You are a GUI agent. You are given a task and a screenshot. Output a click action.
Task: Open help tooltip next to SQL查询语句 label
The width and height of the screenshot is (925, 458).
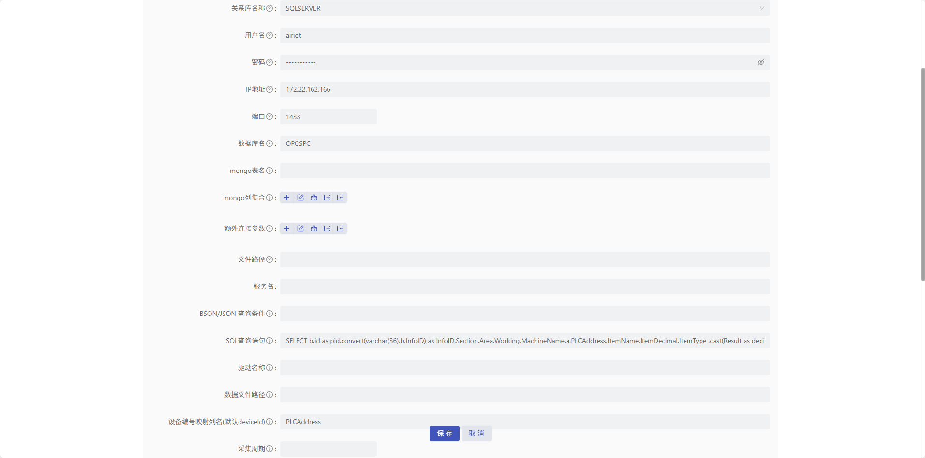point(270,341)
